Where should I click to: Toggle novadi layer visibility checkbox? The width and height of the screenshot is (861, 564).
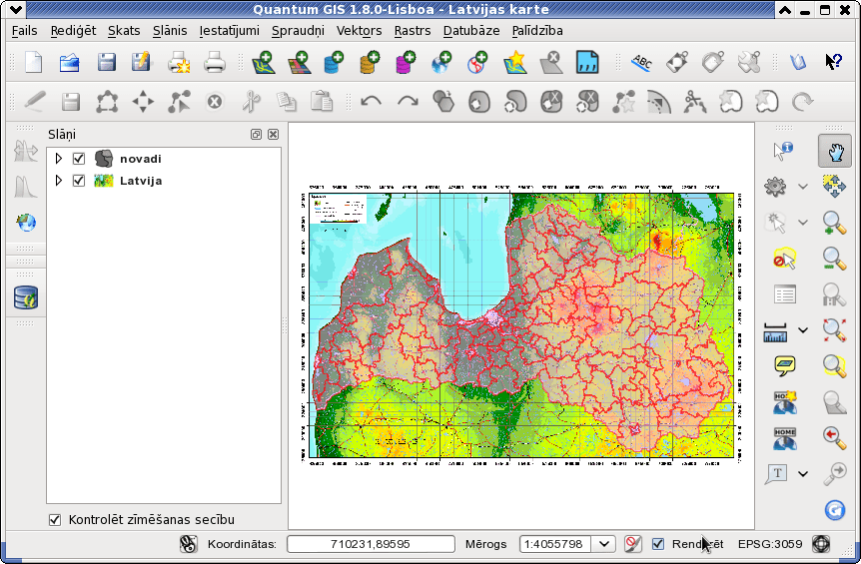79,159
